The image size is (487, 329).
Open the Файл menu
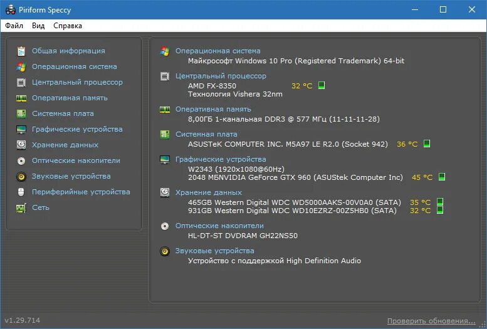[x=14, y=26]
